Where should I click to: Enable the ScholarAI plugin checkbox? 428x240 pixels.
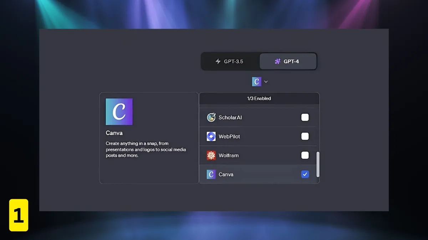[x=305, y=117]
